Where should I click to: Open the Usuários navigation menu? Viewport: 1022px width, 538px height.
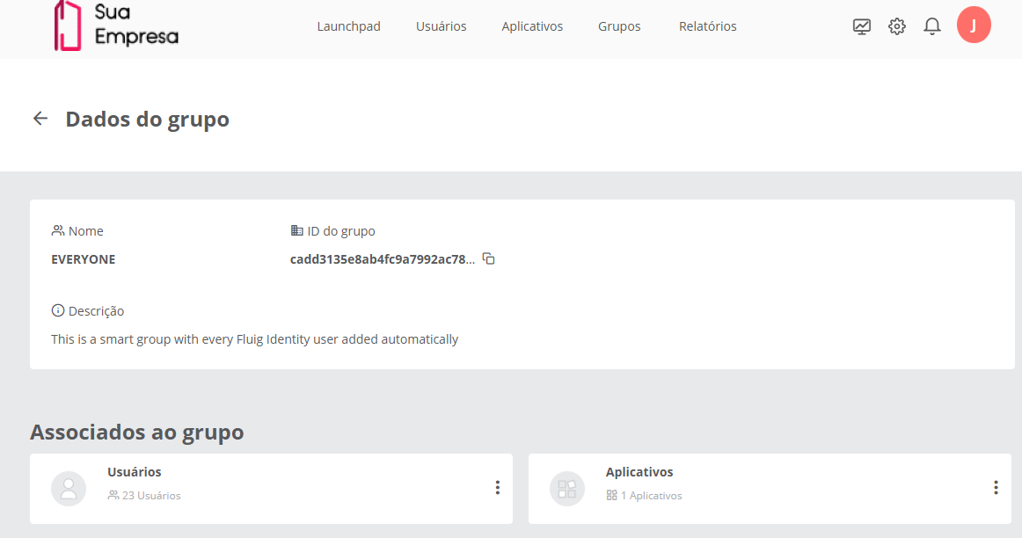coord(441,26)
